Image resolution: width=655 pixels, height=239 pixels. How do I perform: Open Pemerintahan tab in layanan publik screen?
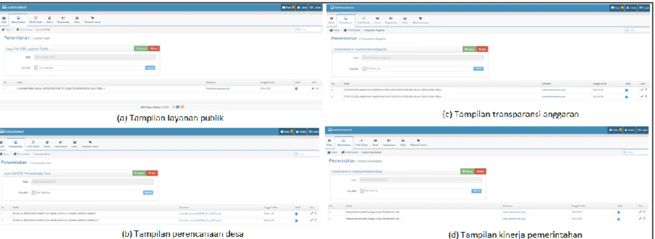18,19
